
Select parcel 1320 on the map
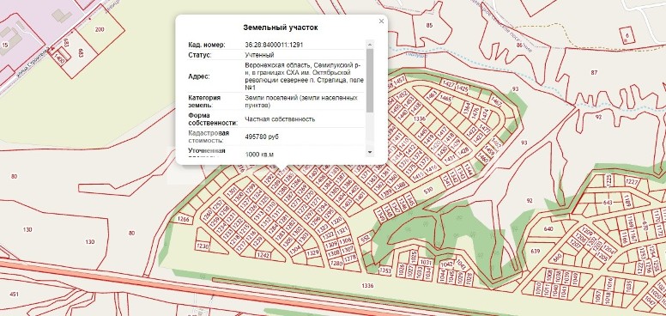click(x=336, y=221)
